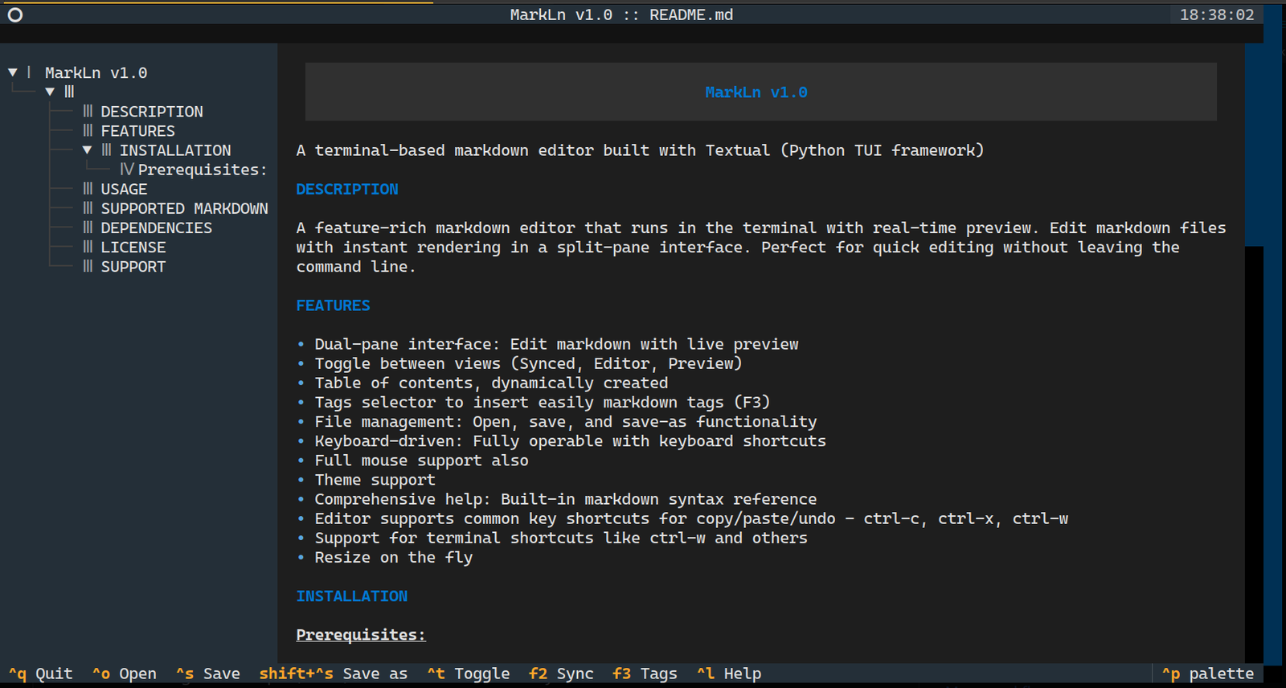Click the DESCRIPTION heading in preview
Image resolution: width=1286 pixels, height=688 pixels.
click(347, 189)
